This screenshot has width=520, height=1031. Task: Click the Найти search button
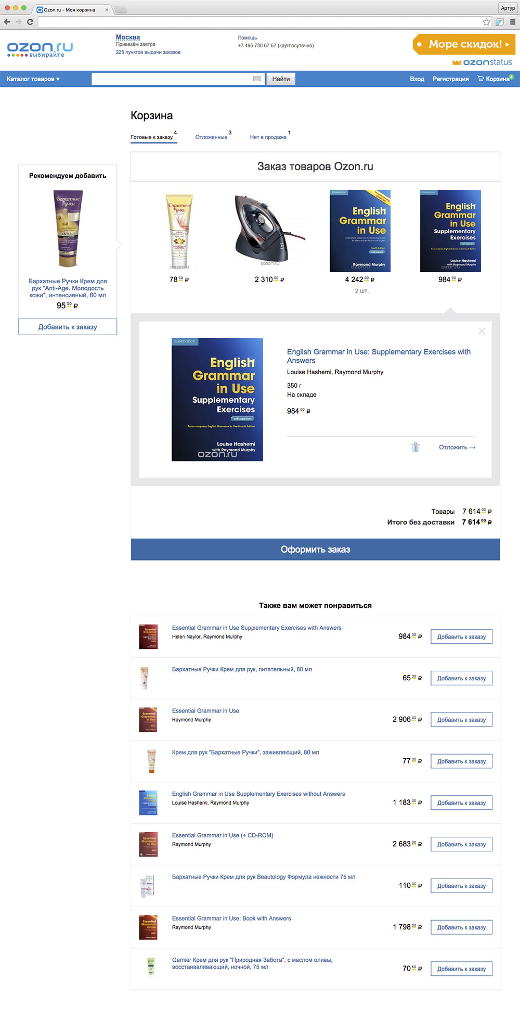(x=281, y=79)
